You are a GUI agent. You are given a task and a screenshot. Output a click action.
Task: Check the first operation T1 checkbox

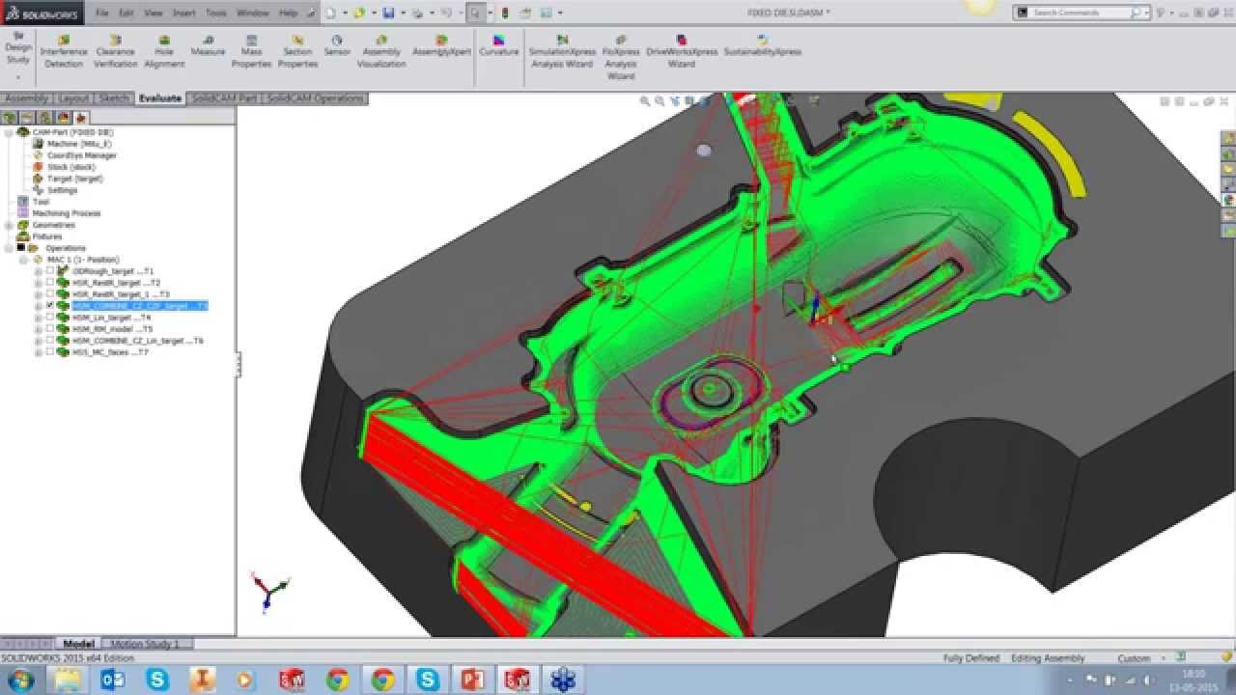point(50,271)
